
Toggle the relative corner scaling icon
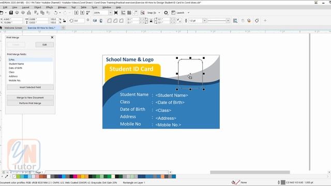tap(179, 21)
